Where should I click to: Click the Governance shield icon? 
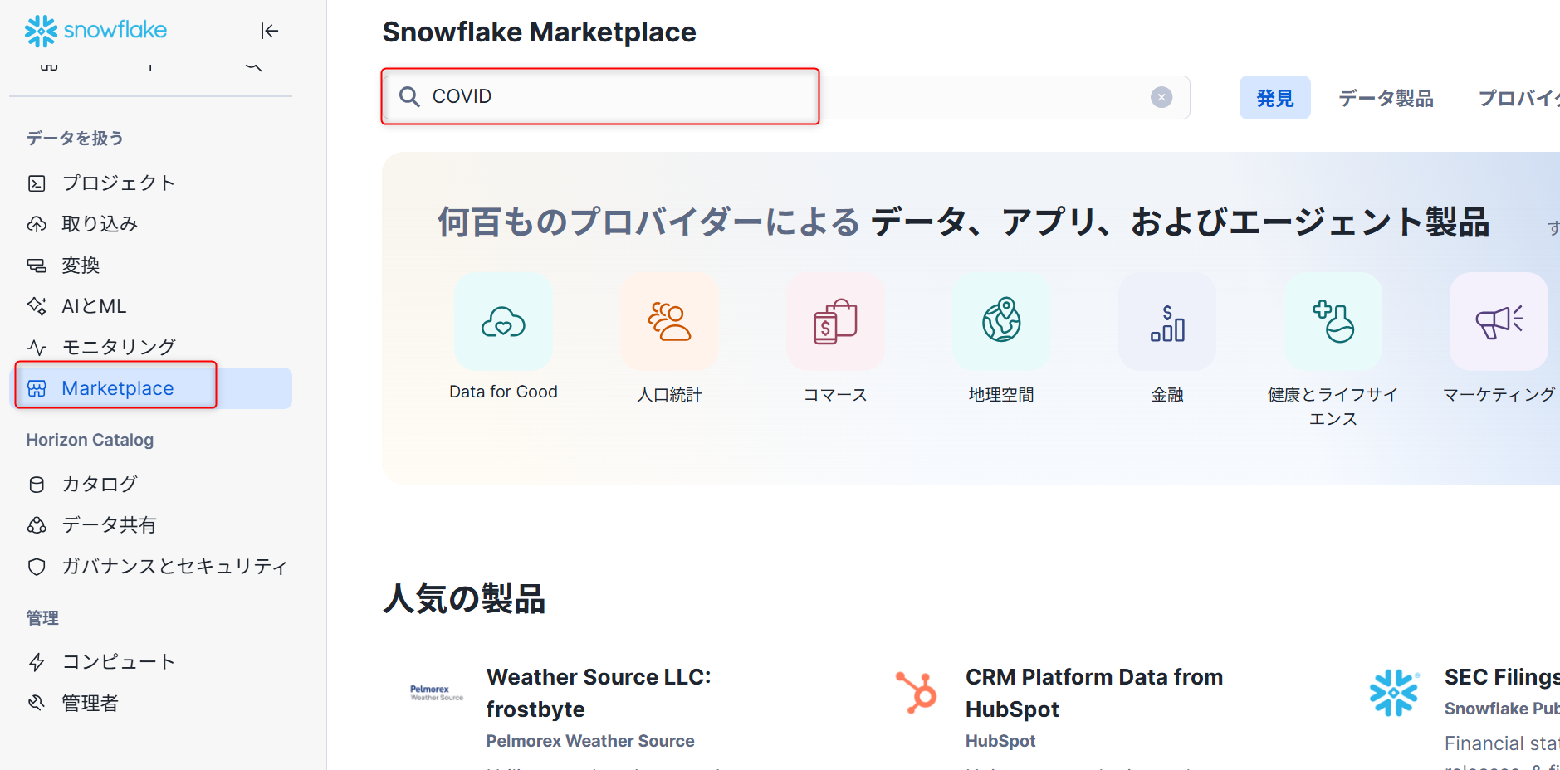(37, 567)
